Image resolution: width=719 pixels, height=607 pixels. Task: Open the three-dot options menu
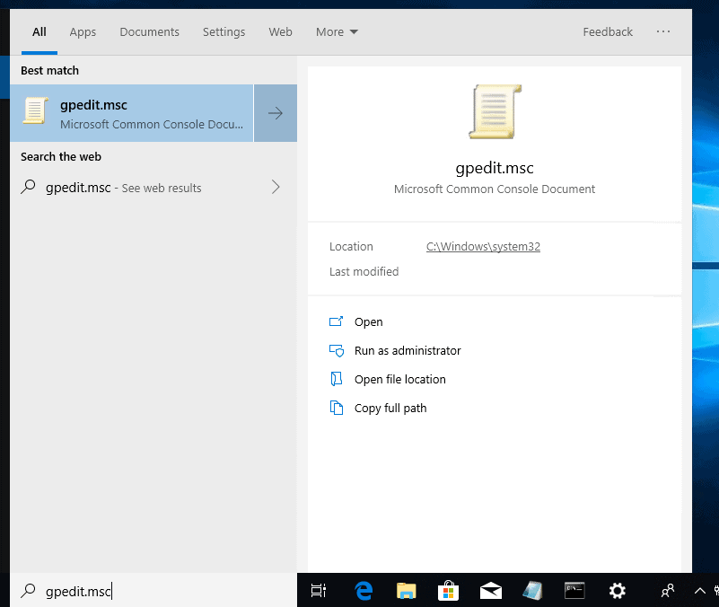663,31
